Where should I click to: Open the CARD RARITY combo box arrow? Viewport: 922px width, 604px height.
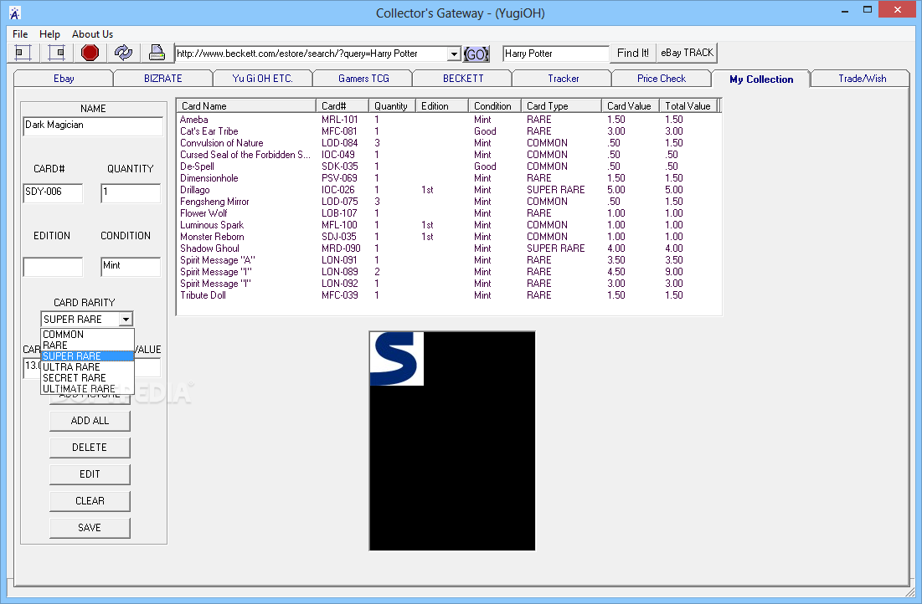126,319
